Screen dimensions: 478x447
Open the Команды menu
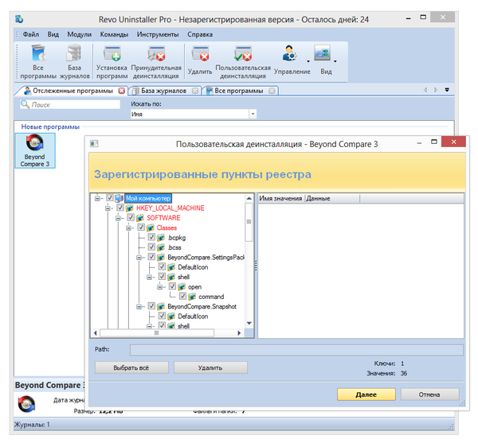(114, 34)
